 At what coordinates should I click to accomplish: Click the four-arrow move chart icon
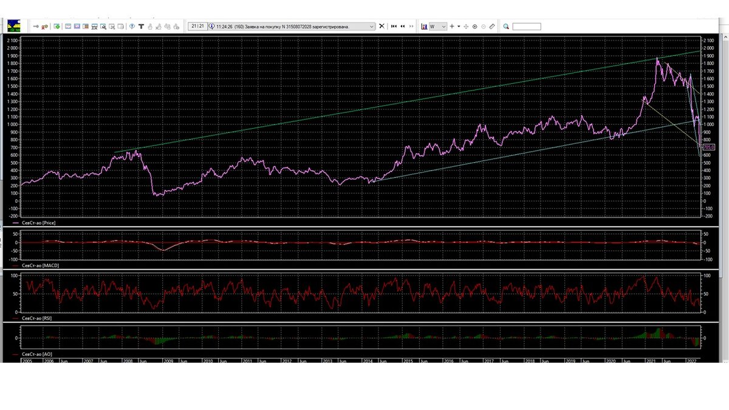tap(466, 26)
